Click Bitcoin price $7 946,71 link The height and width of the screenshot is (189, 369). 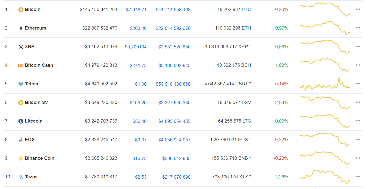(136, 10)
